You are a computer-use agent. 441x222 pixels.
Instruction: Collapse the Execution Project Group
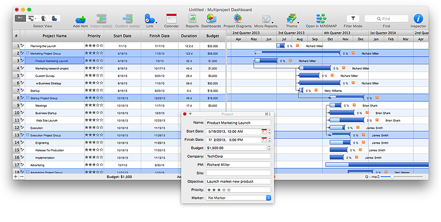coord(28,135)
